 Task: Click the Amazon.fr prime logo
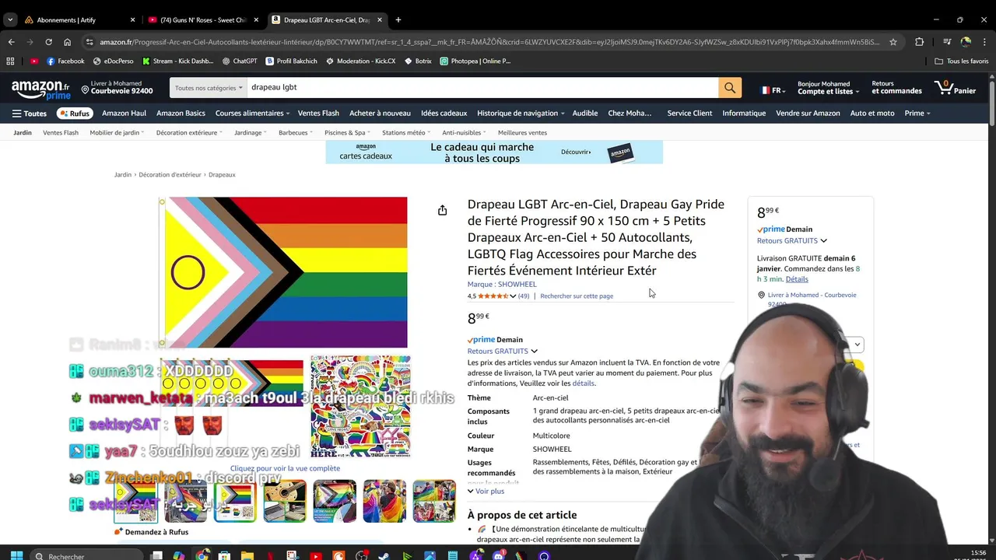coord(40,89)
